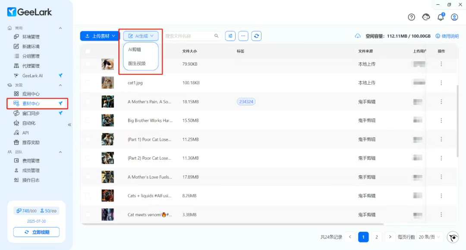Click the refresh icon in toolbar
Image resolution: width=466 pixels, height=250 pixels.
[257, 36]
